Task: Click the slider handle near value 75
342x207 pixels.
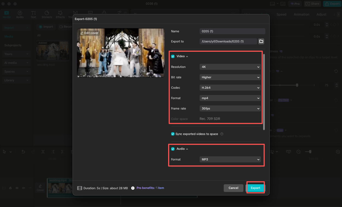Action: tap(297, 85)
